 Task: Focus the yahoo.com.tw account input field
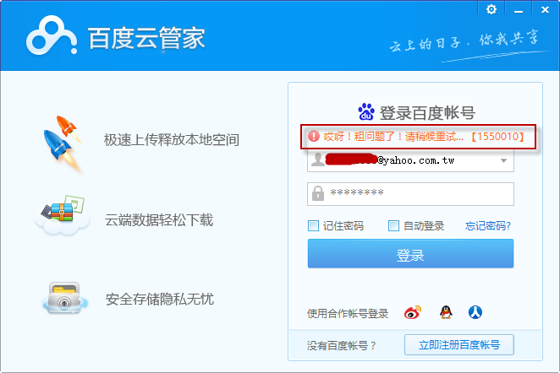(410, 160)
